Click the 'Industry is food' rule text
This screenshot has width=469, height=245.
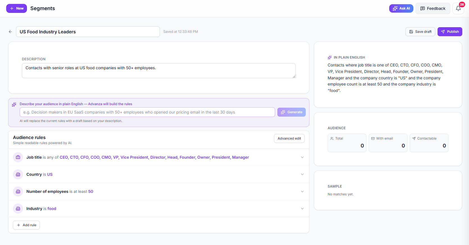pyautogui.click(x=41, y=209)
